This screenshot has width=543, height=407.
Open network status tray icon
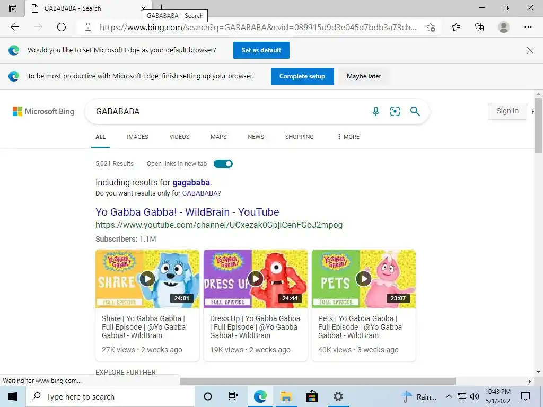pos(462,396)
